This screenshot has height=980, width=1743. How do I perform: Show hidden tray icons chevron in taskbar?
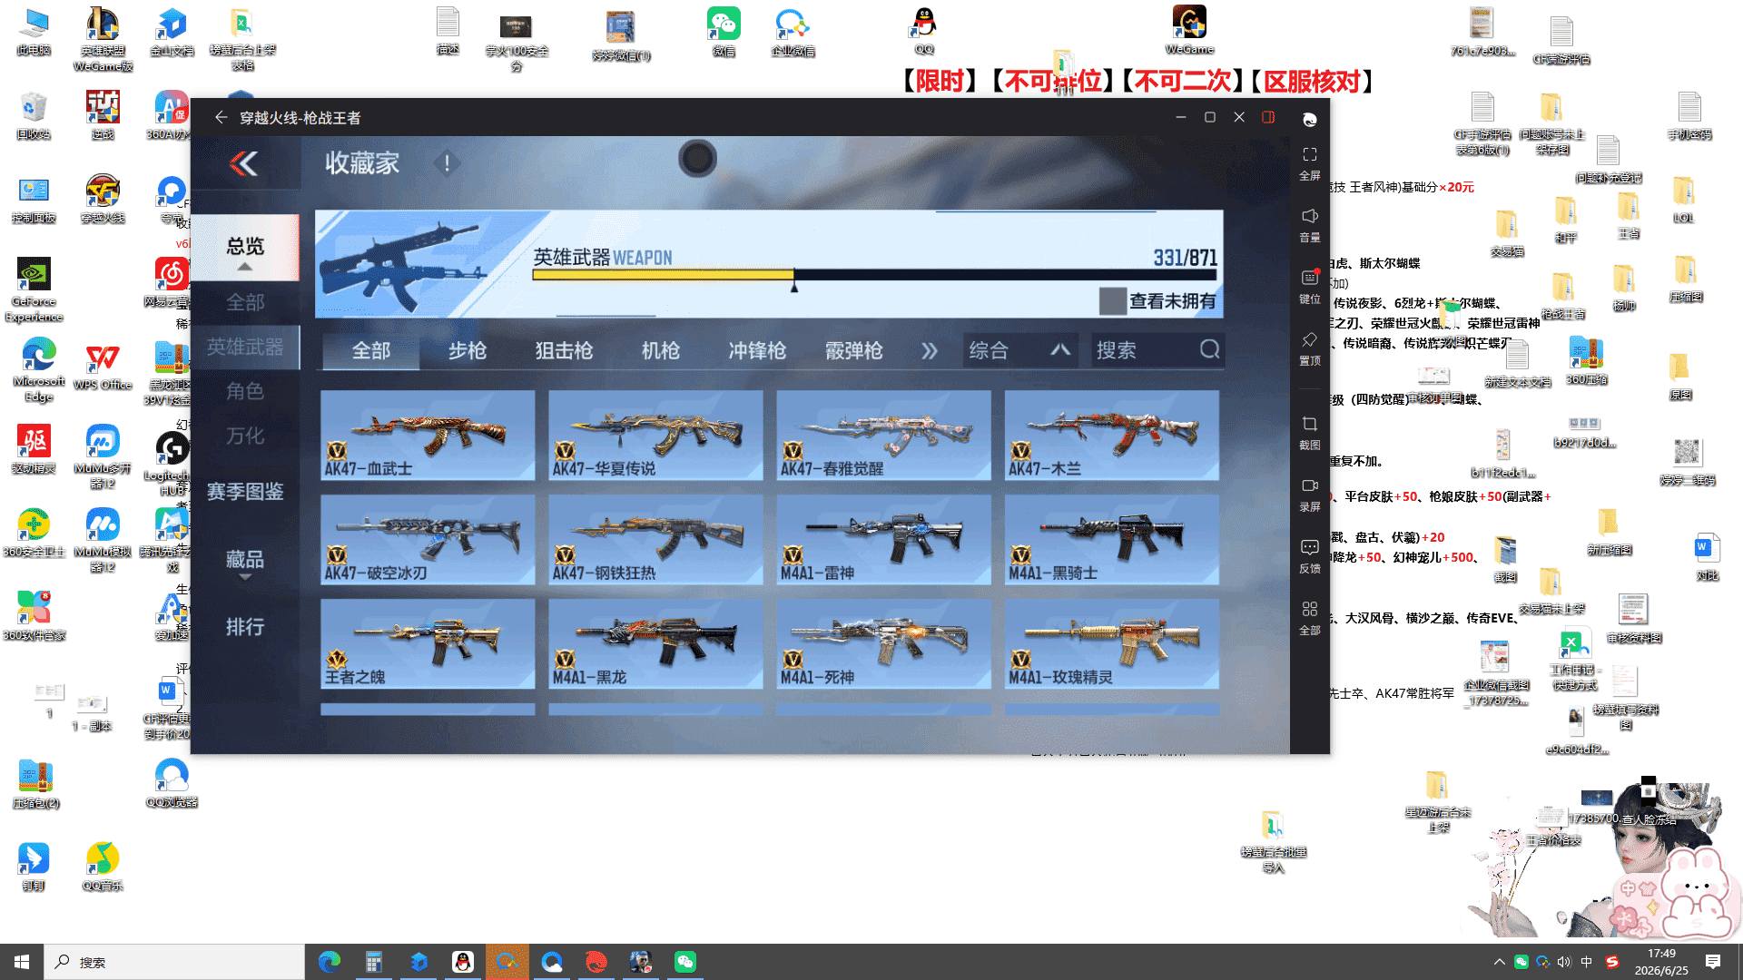coord(1499,962)
